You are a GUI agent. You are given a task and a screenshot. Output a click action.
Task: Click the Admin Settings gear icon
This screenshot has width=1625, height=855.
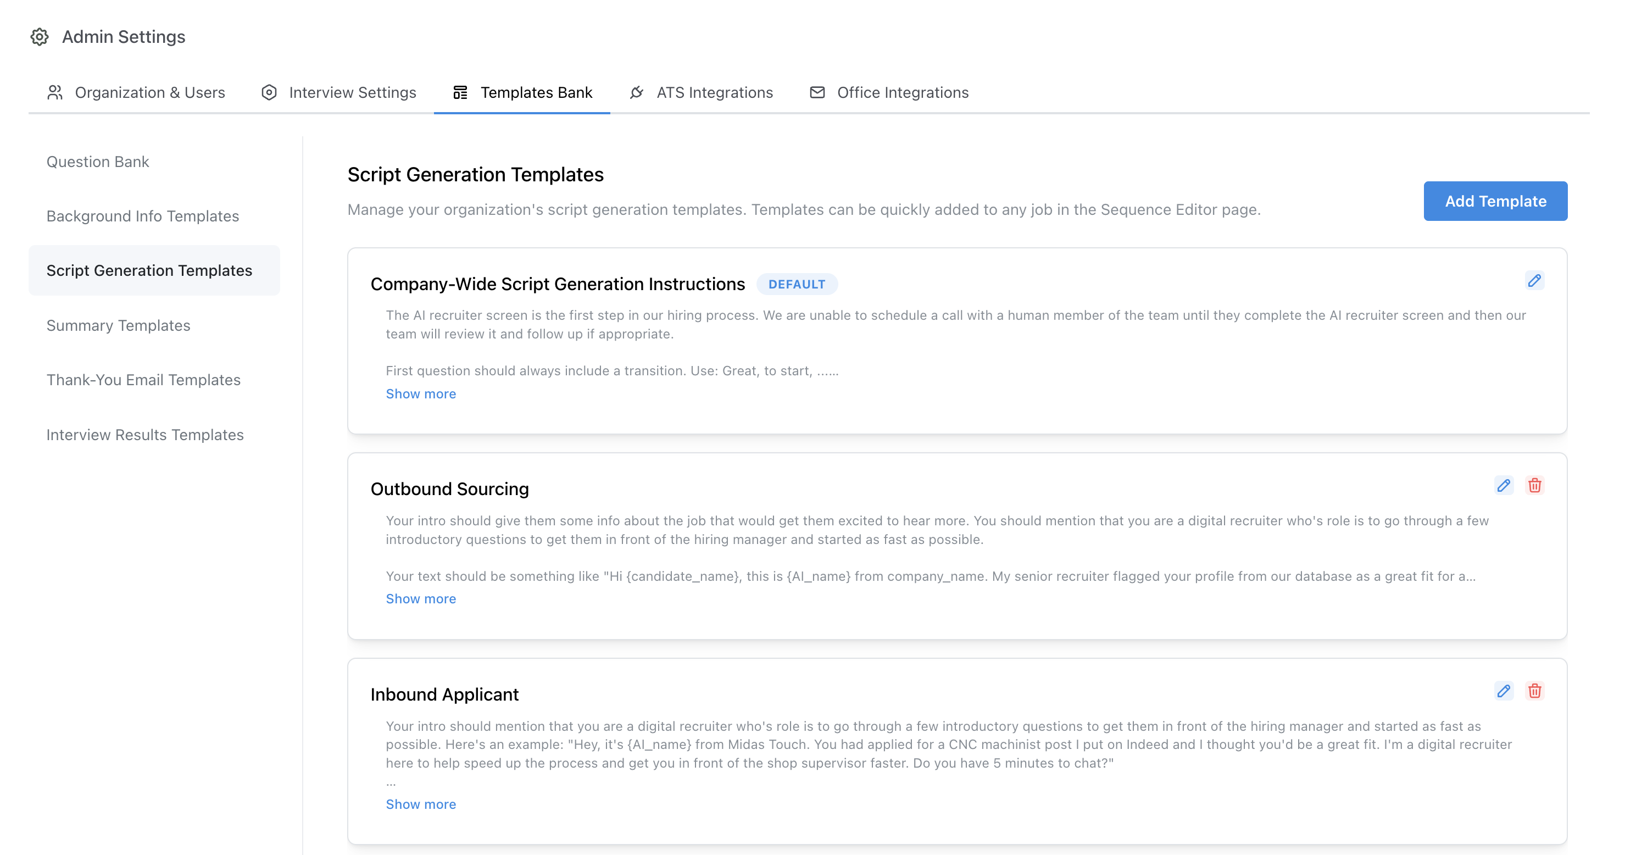tap(39, 37)
